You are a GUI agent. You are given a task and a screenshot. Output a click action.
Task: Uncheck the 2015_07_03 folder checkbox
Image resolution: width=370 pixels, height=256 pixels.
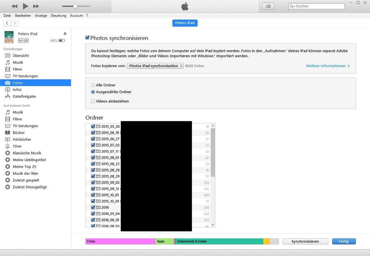point(93,145)
